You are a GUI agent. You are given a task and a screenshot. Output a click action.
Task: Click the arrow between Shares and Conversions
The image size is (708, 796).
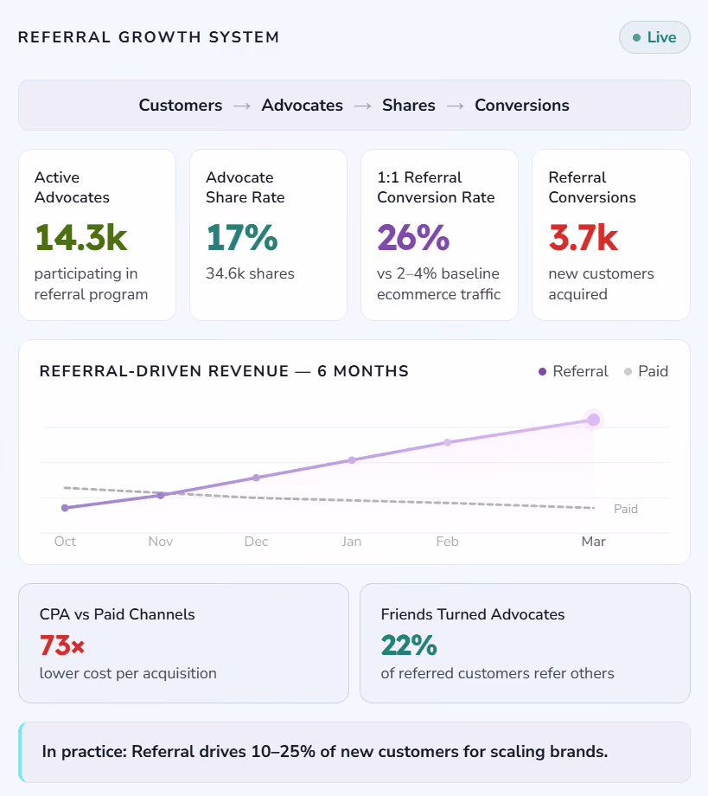(x=455, y=106)
